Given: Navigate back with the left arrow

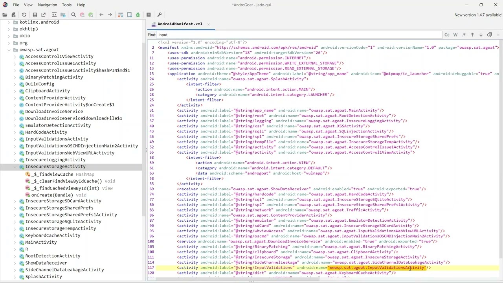Looking at the screenshot, I should click(101, 15).
